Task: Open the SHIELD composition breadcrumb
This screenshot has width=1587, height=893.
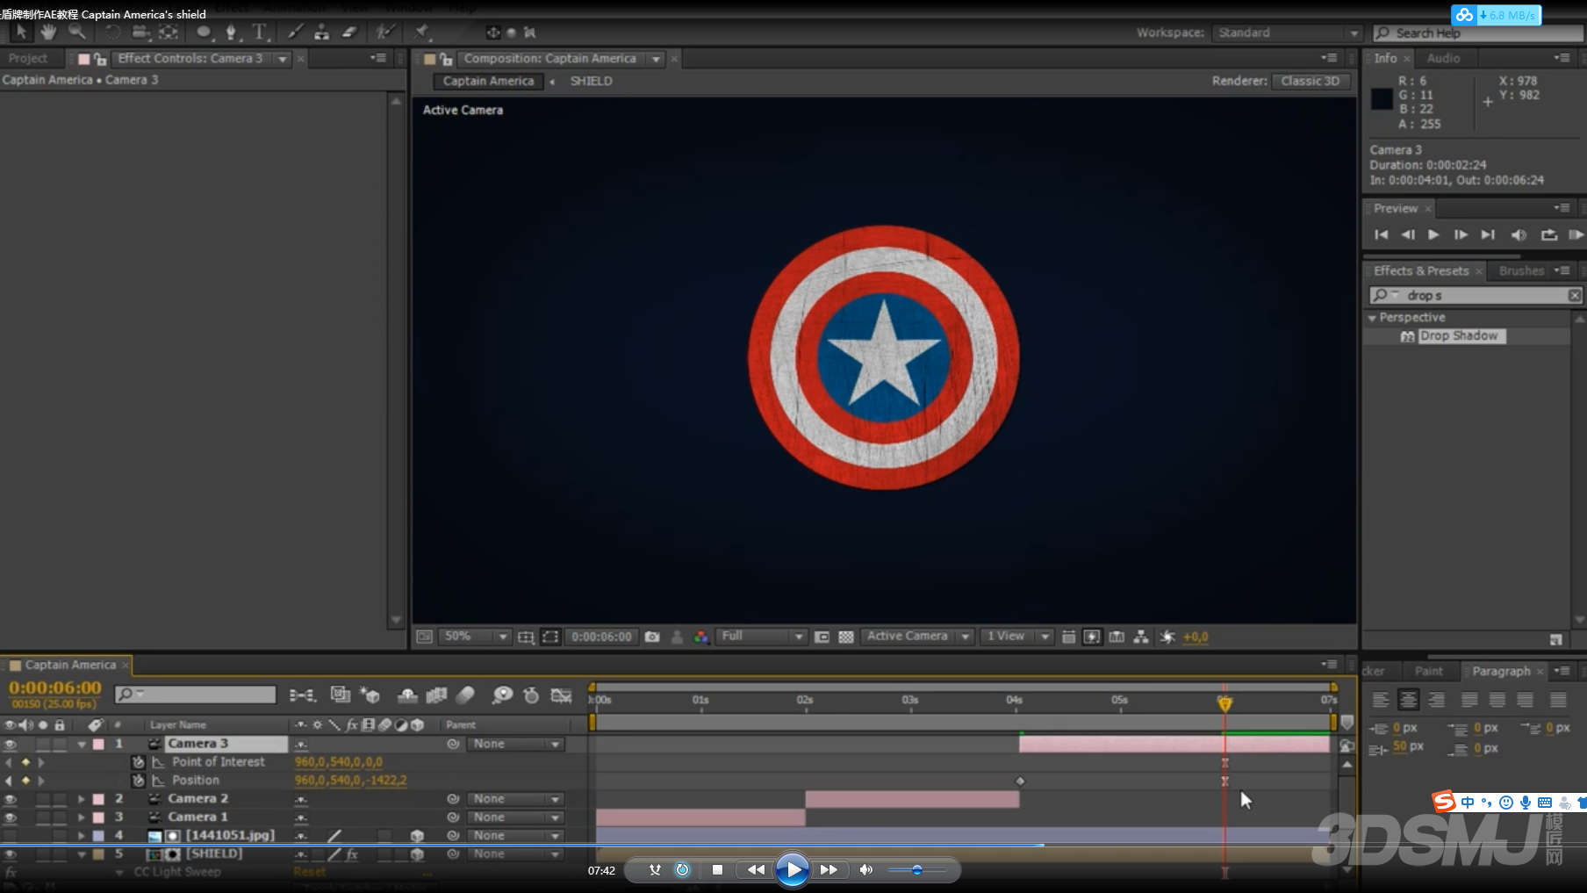Action: pos(591,81)
